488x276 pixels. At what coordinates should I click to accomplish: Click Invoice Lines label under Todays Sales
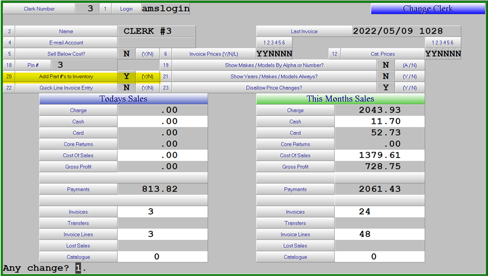(78, 234)
